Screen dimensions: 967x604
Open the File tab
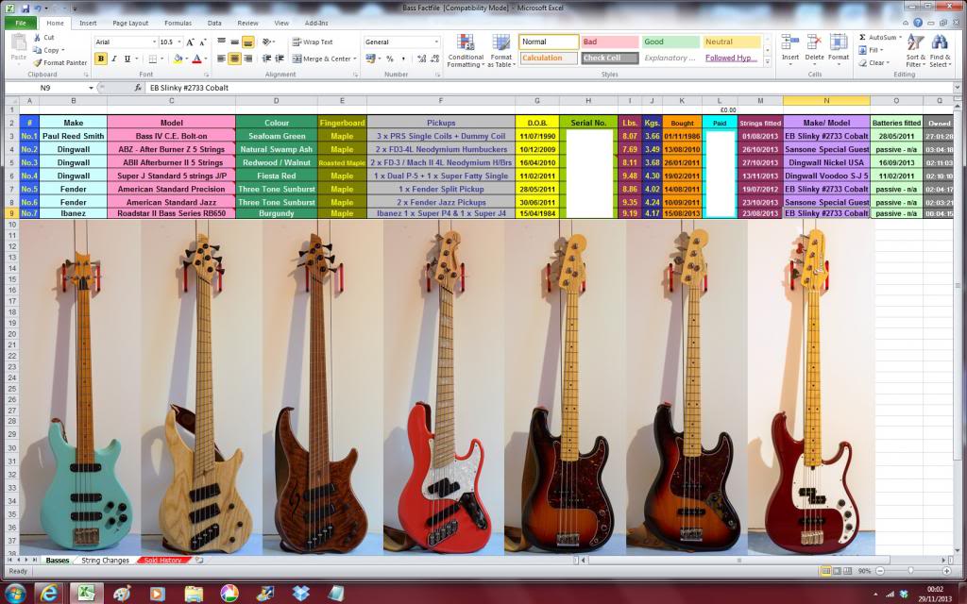(x=21, y=23)
